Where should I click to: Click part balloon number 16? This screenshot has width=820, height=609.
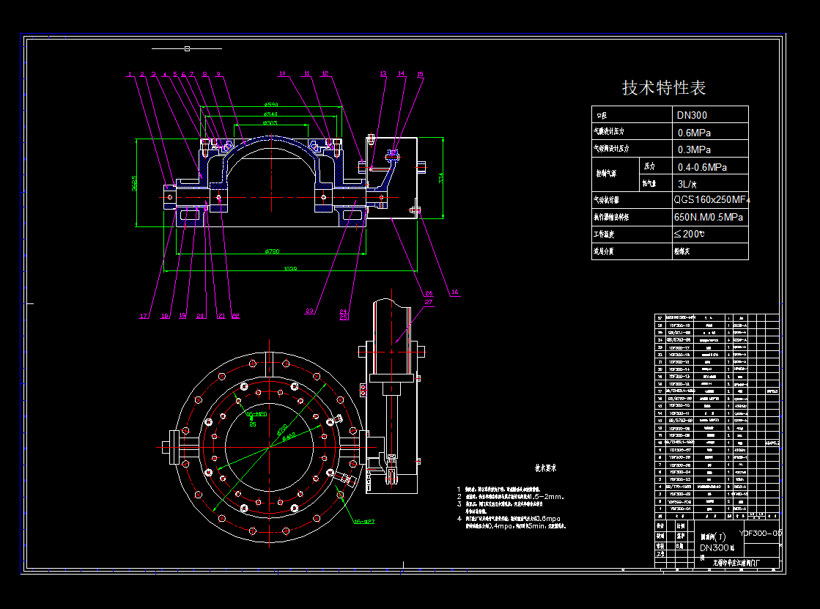[x=455, y=292]
